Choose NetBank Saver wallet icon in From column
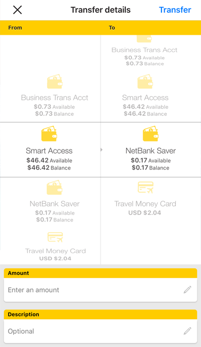The image size is (201, 347). click(x=55, y=188)
